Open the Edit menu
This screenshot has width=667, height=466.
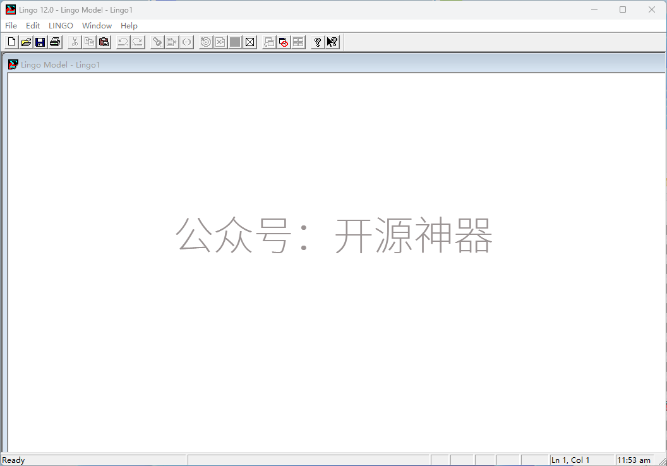(x=33, y=25)
